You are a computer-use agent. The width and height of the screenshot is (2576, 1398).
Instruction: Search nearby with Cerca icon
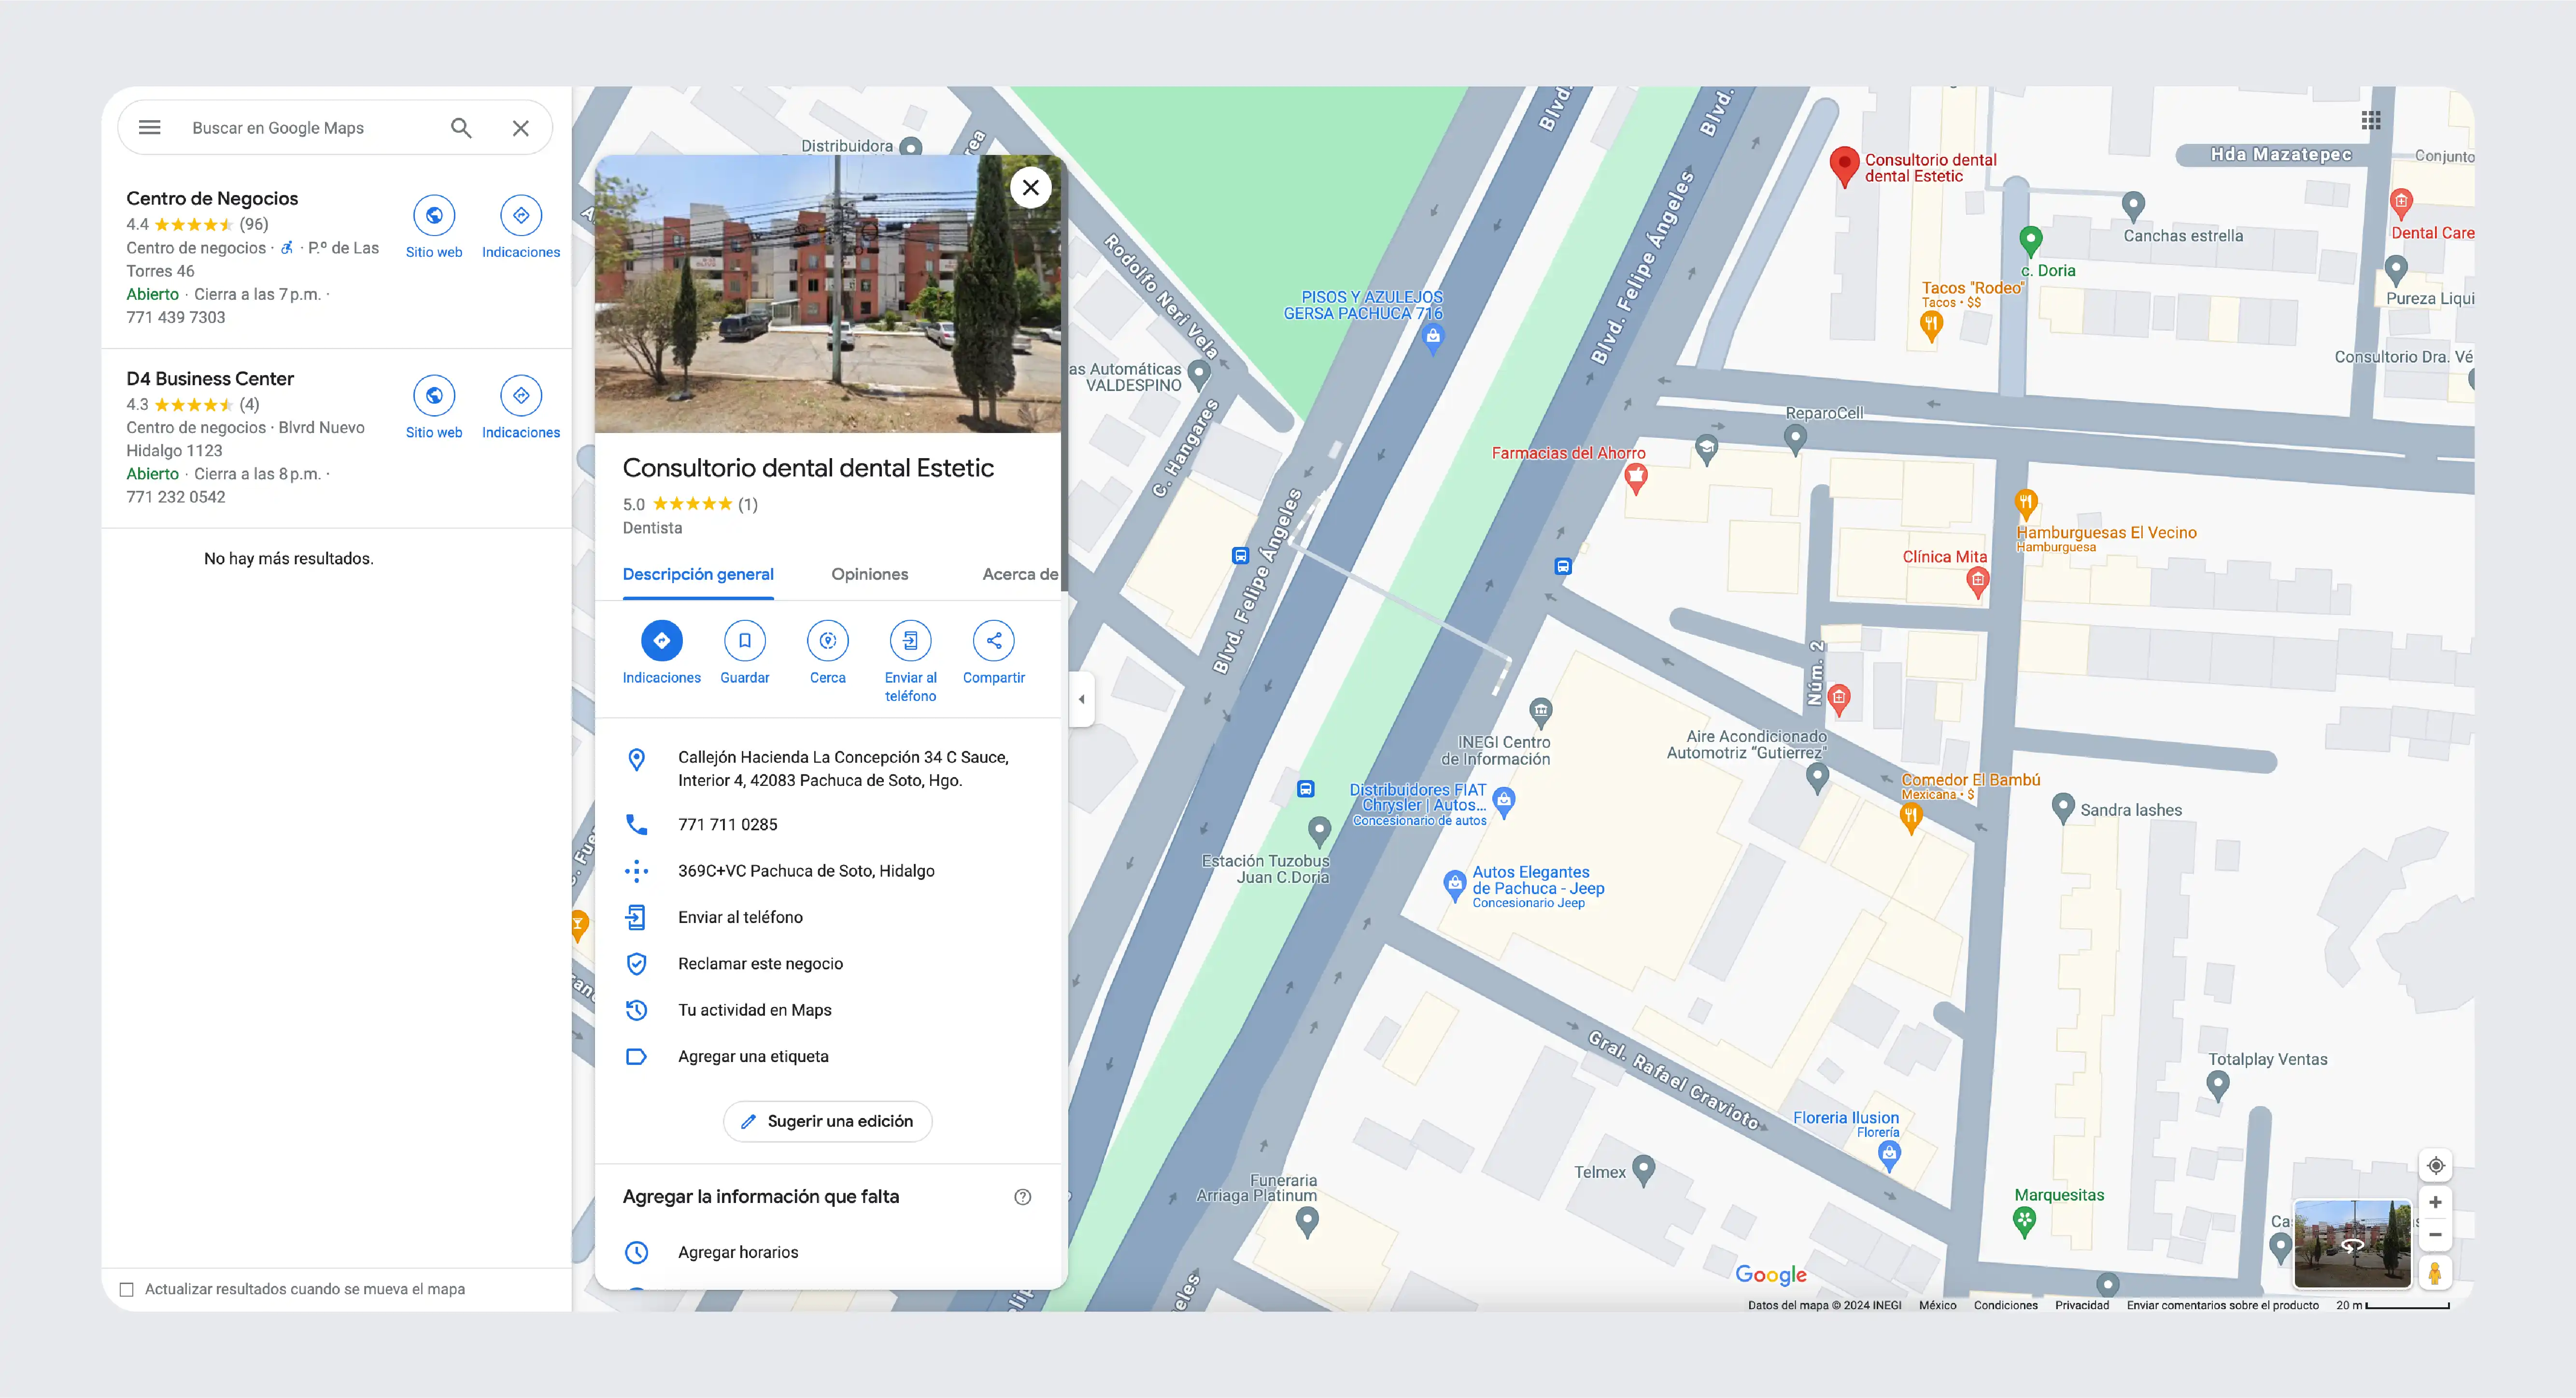tap(828, 641)
